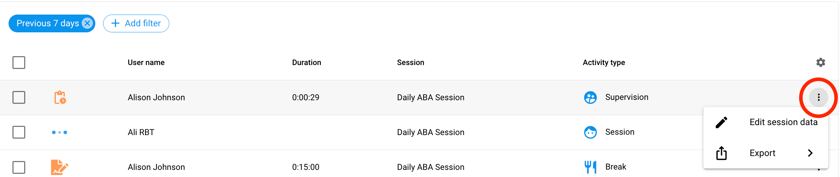Click the Add filter button
840x177 pixels.
[136, 23]
